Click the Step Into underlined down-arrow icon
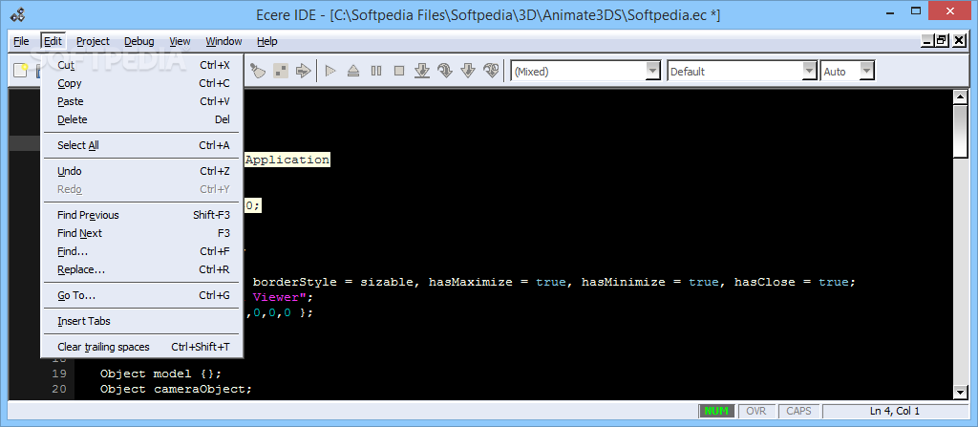Viewport: 978px width, 427px height. point(422,71)
